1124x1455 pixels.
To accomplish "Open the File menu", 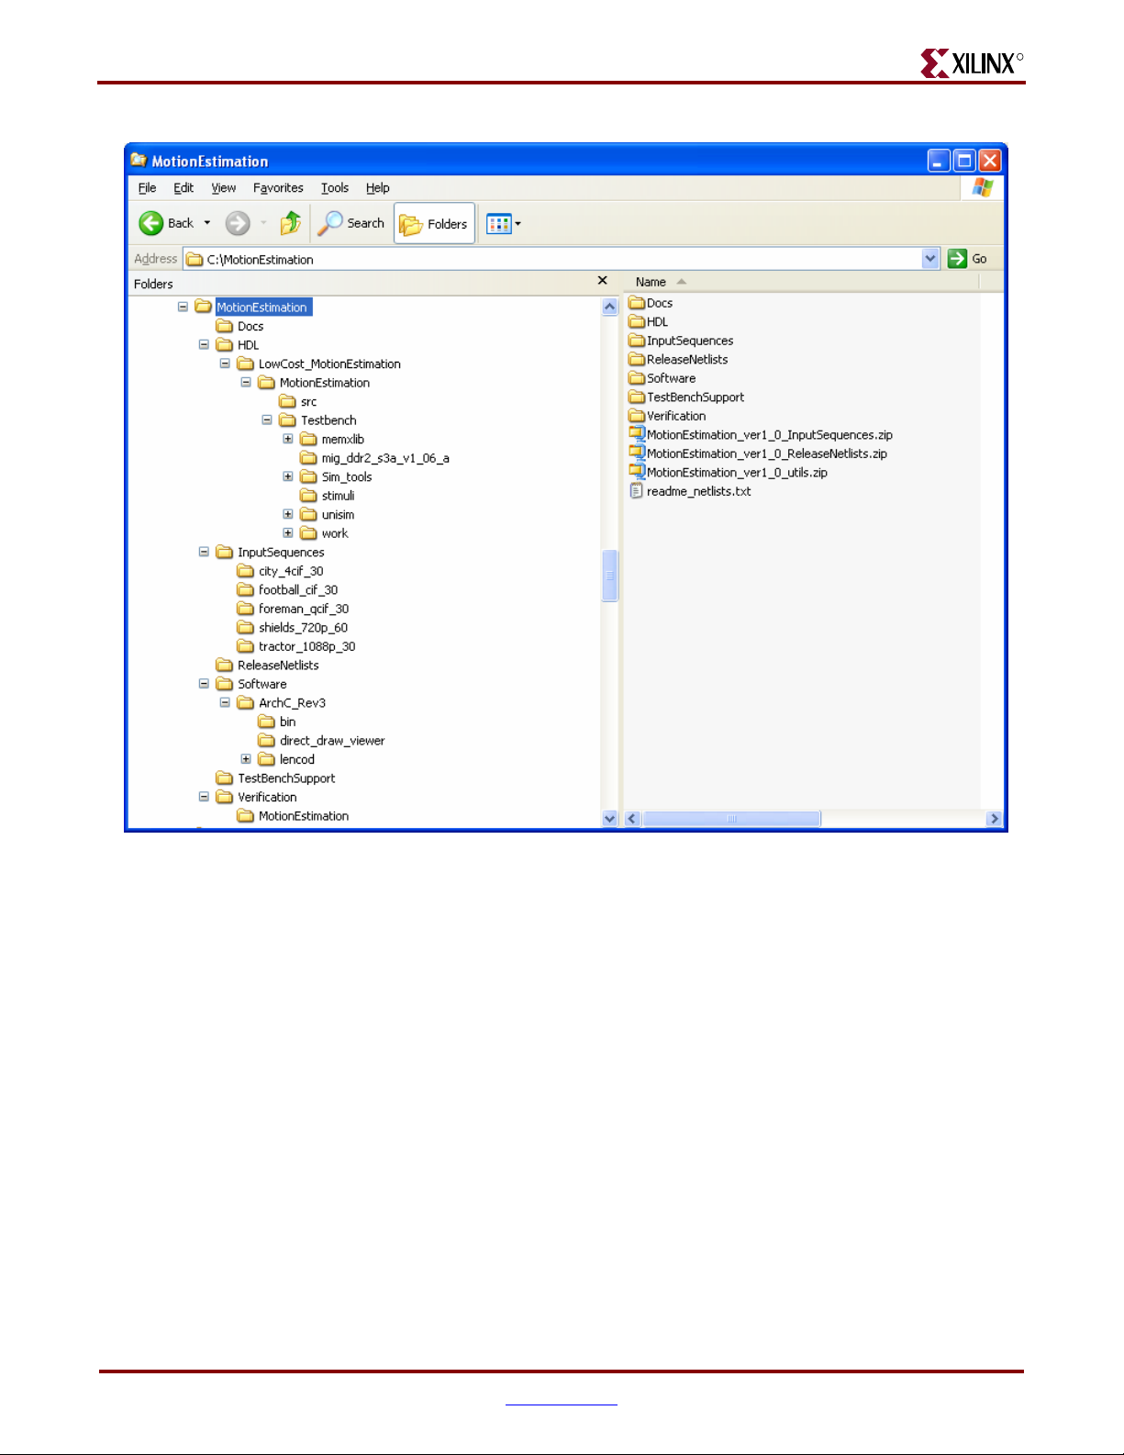I will click(x=147, y=188).
